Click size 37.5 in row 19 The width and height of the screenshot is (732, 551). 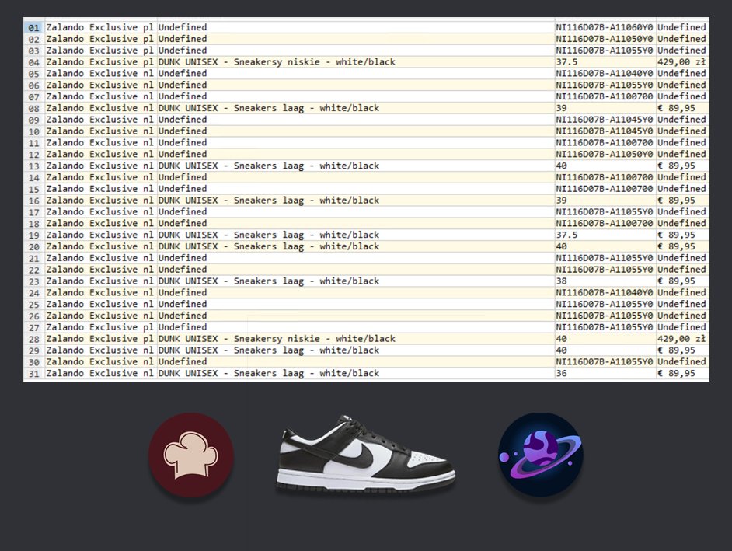point(566,235)
